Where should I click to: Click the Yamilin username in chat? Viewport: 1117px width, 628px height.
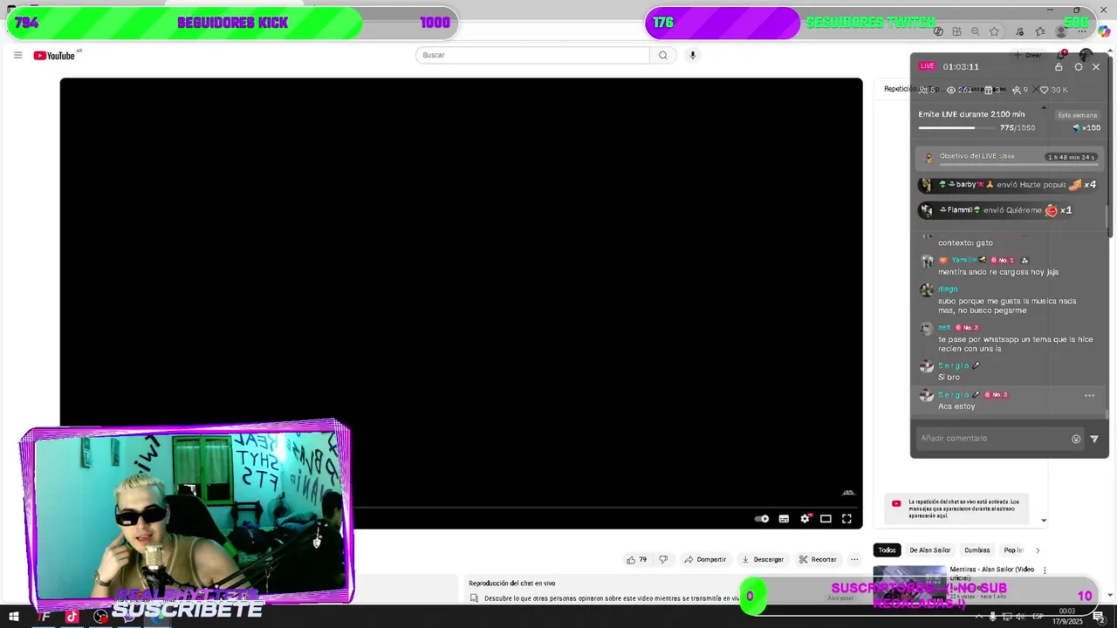[x=963, y=260]
